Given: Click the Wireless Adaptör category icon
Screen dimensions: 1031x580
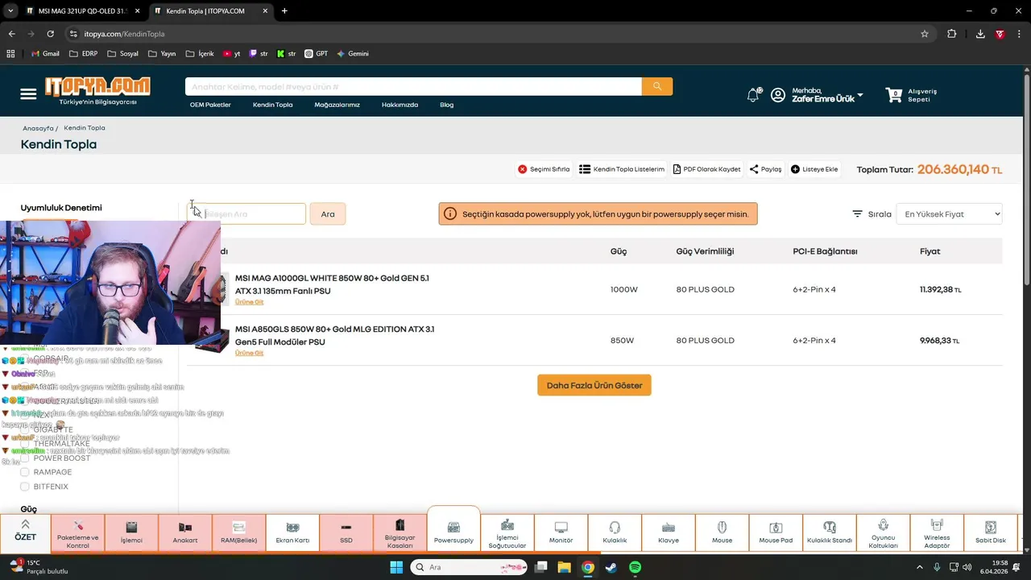Looking at the screenshot, I should tap(937, 525).
